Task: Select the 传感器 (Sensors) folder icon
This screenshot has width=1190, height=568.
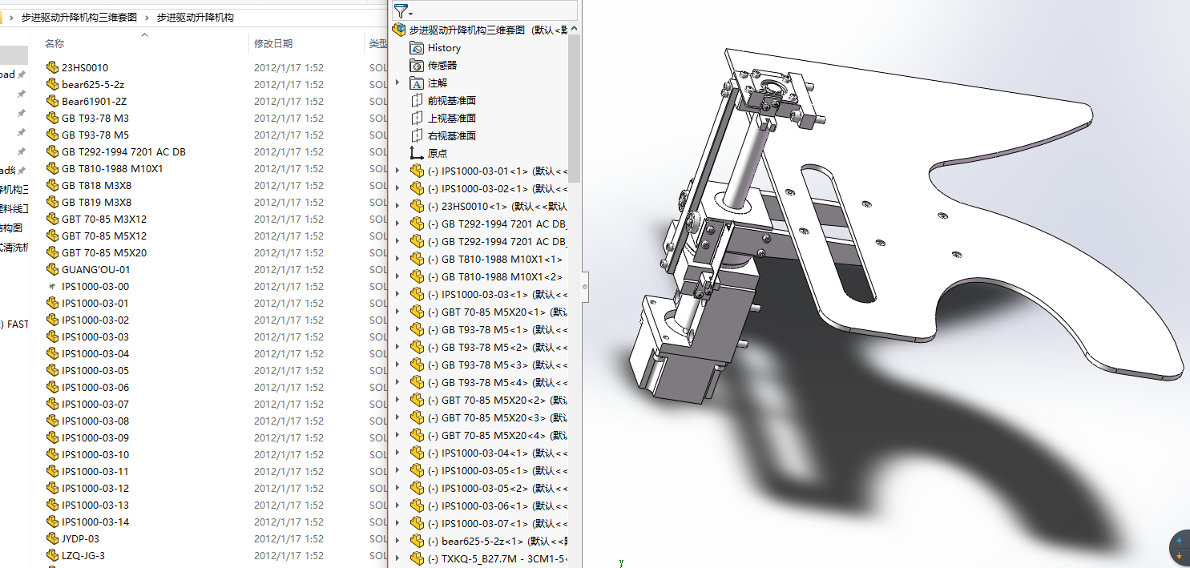Action: (417, 66)
